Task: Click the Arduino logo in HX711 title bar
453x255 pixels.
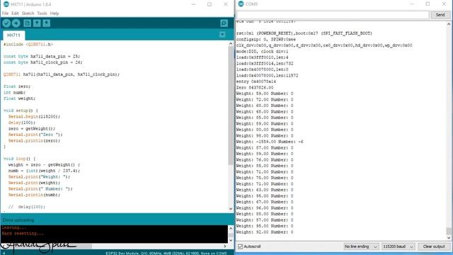Action: [6, 4]
